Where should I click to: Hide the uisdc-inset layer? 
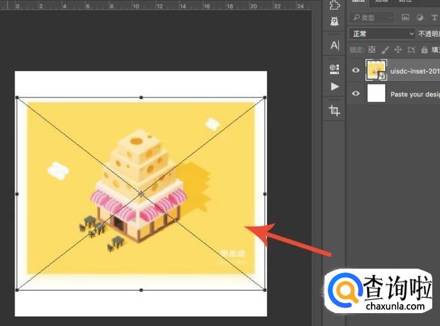355,70
